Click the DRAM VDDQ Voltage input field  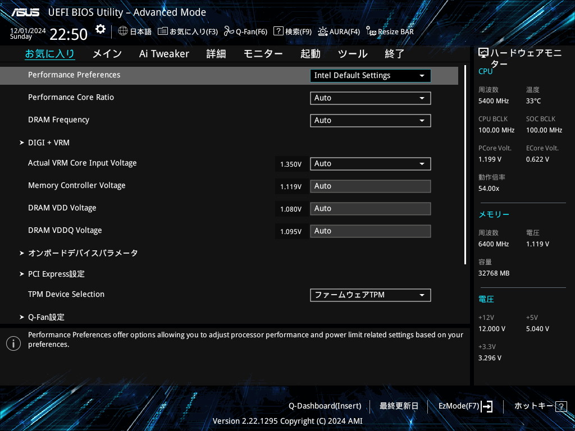[371, 231]
